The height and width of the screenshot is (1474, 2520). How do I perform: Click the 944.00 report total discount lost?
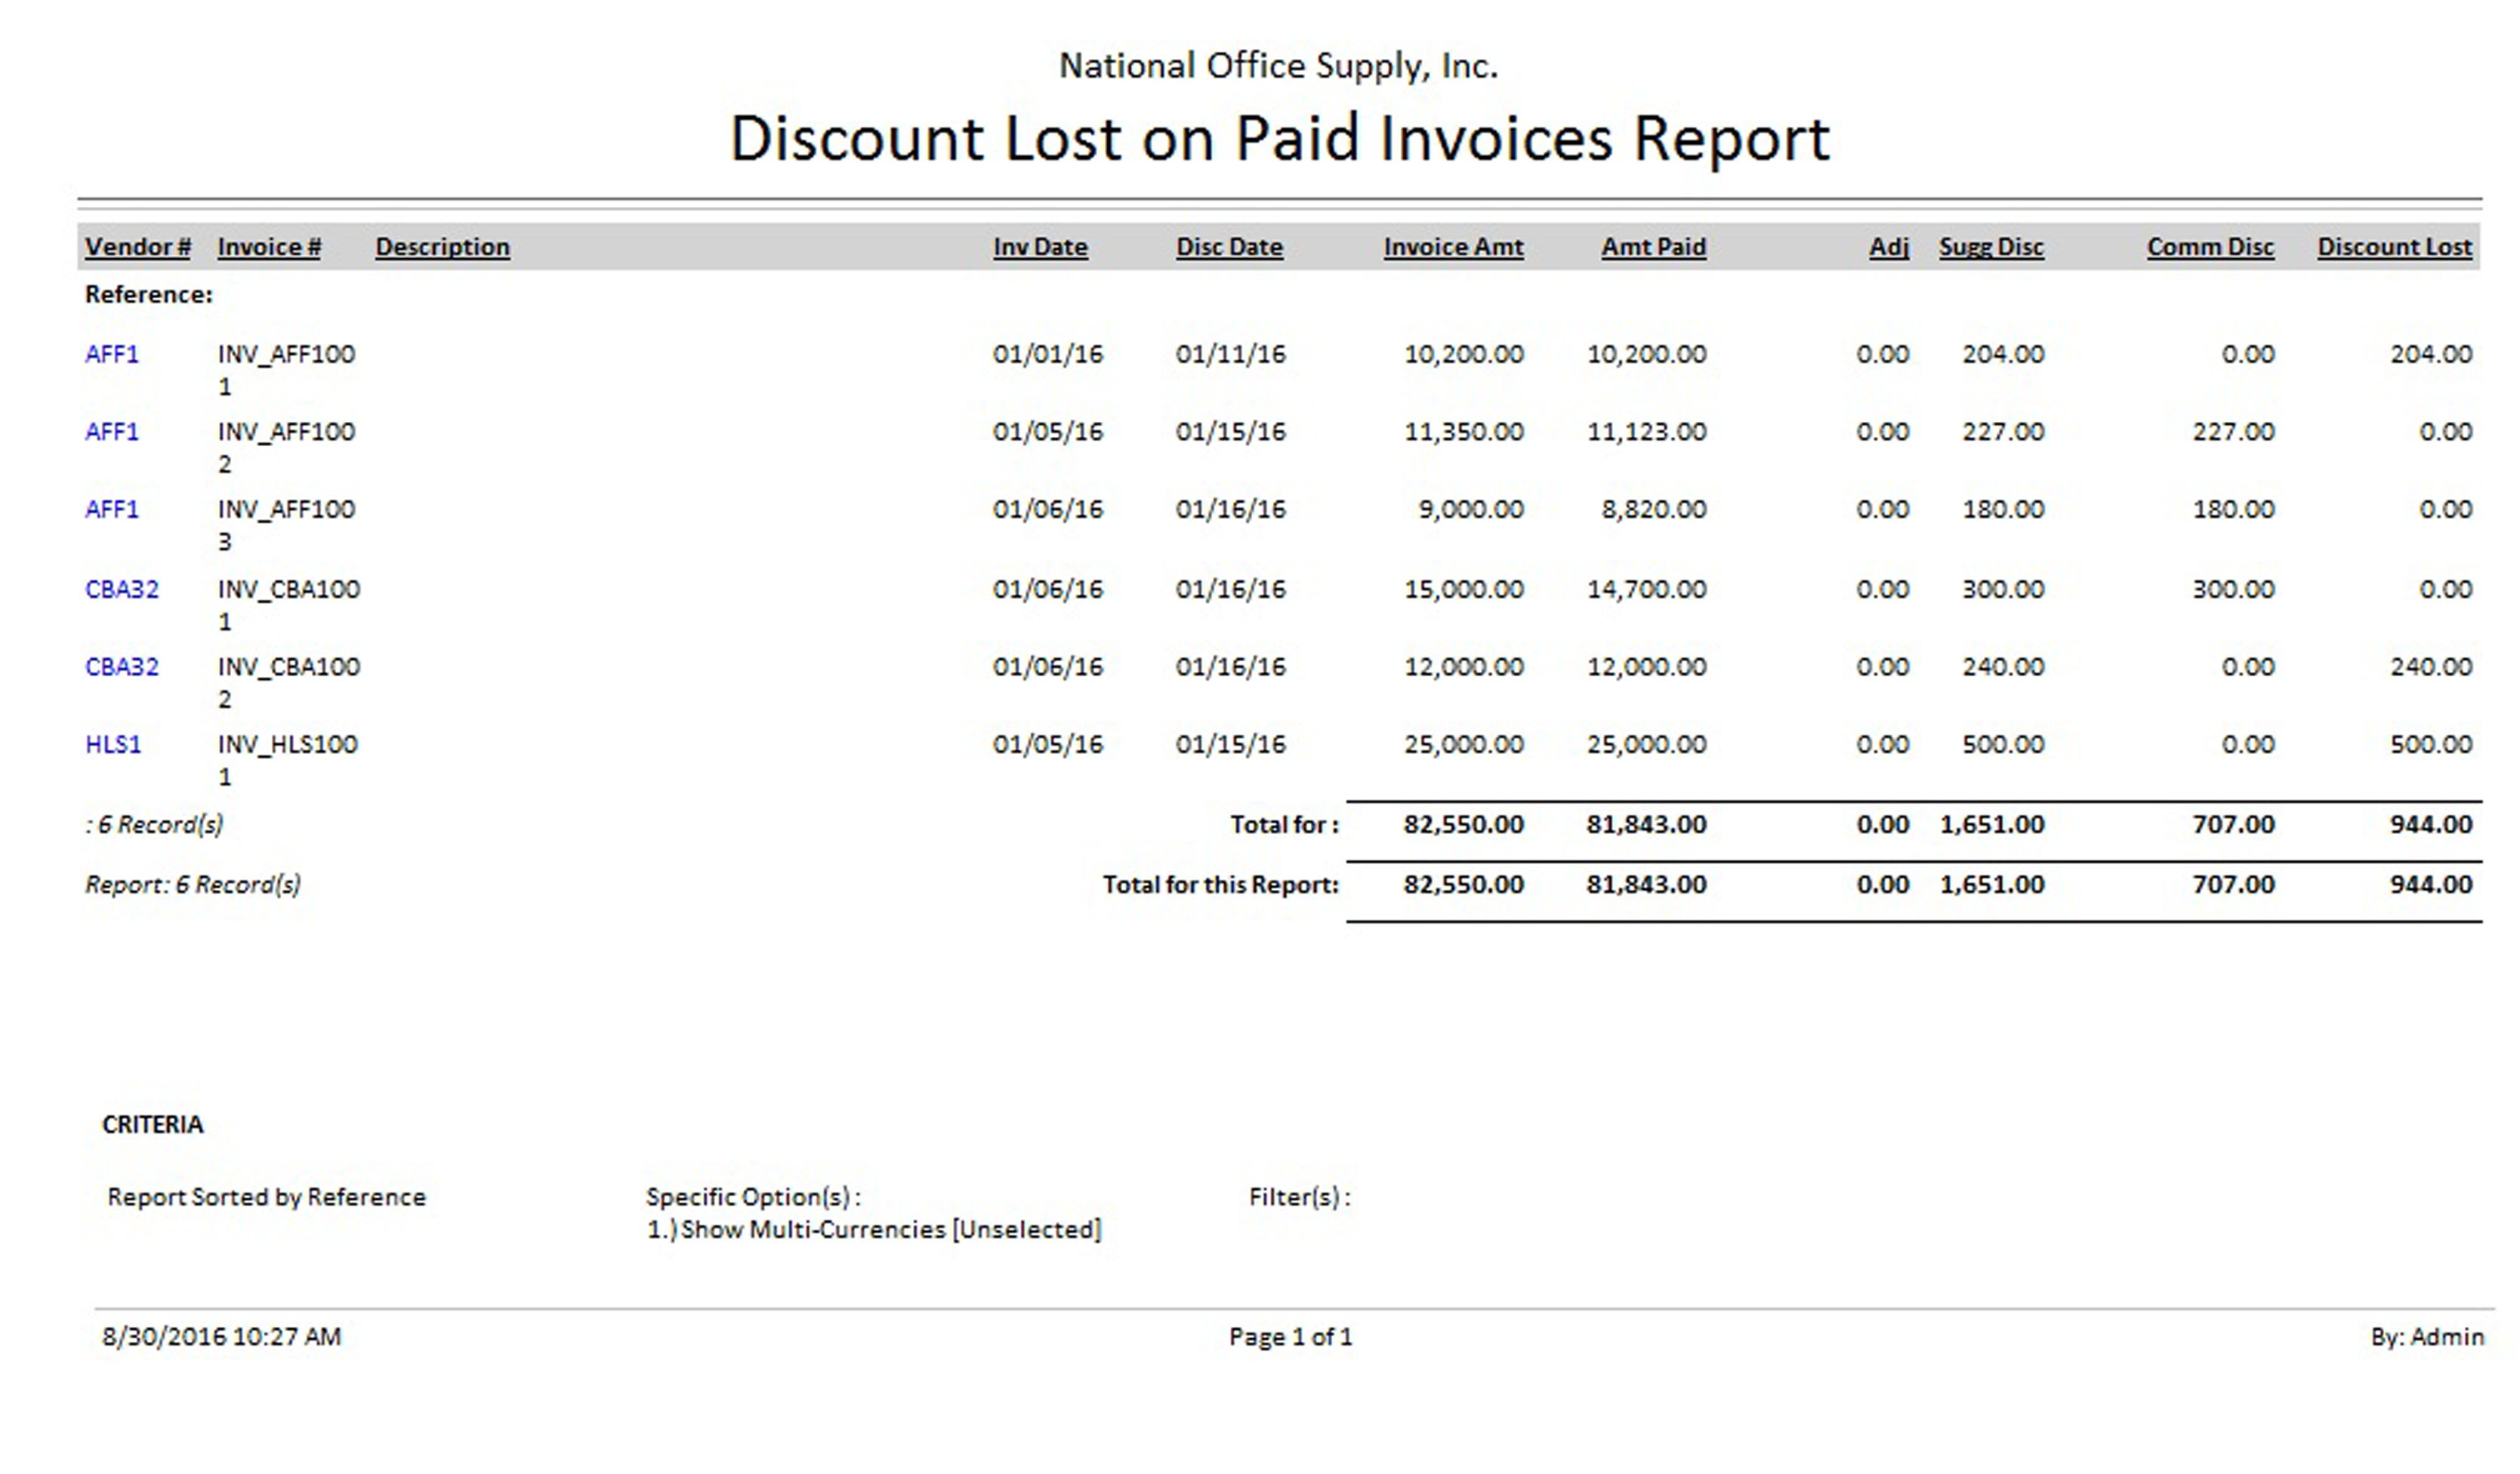coord(2430,885)
